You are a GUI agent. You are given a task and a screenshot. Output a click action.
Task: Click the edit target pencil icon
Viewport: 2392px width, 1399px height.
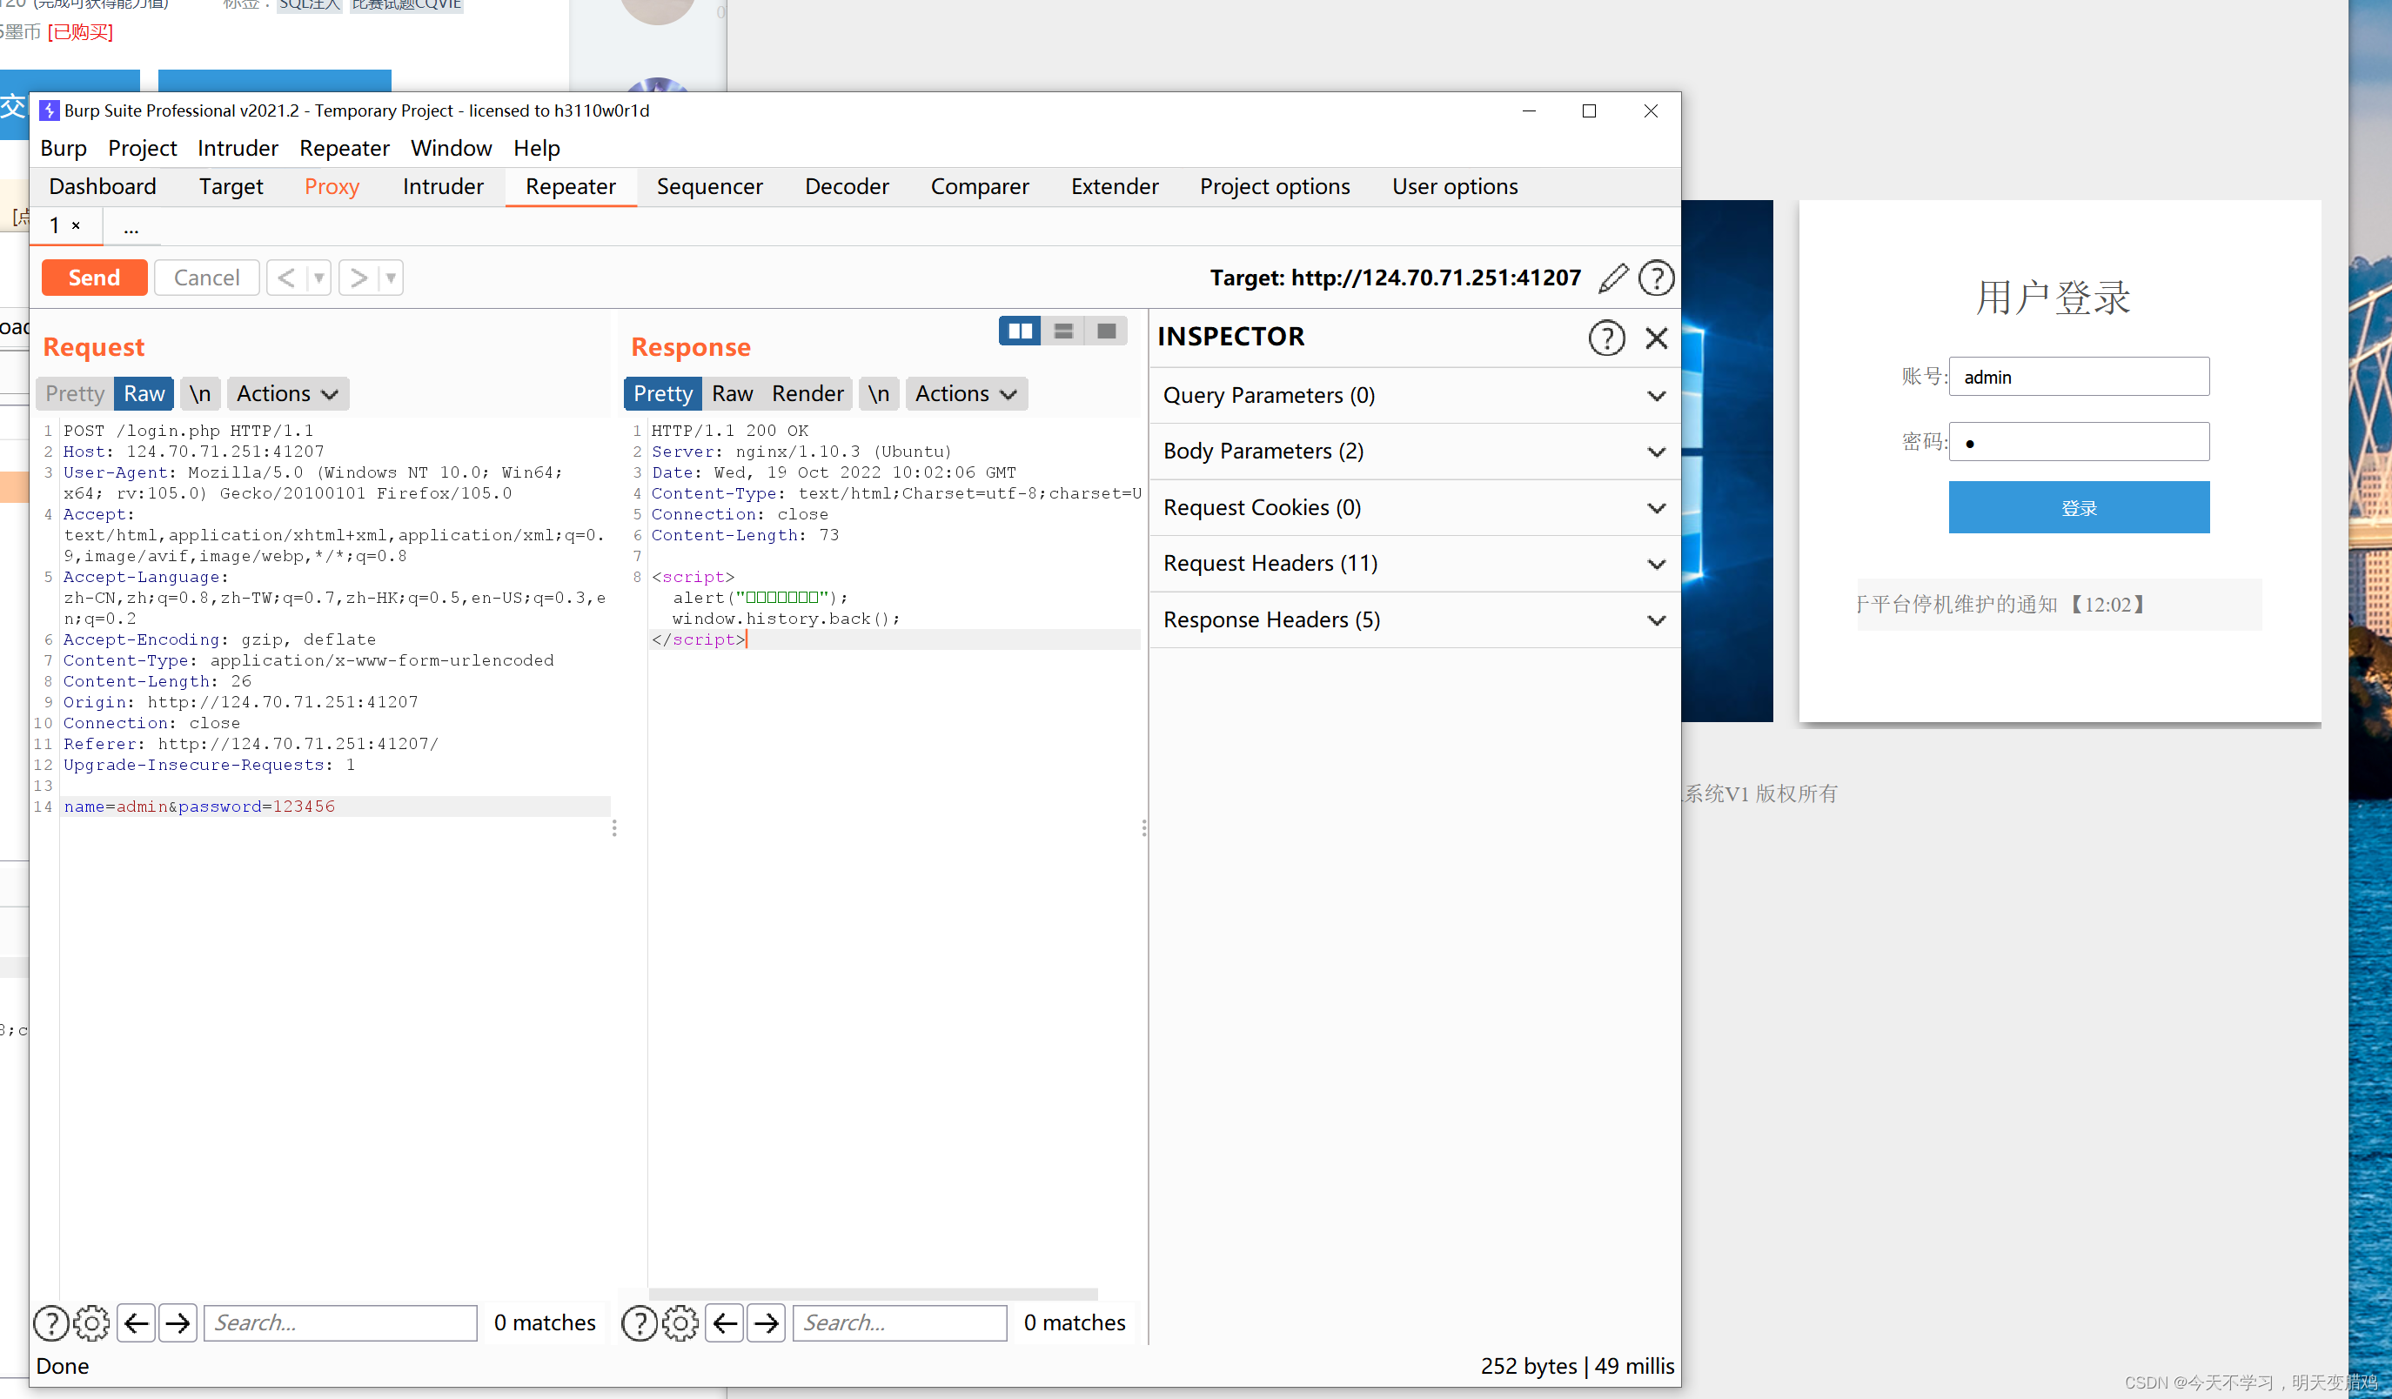pyautogui.click(x=1612, y=278)
